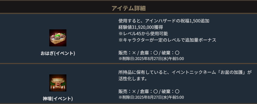Click the 神壇 shrine item icon
Screen dimensions: 257x104
[x=58, y=83]
